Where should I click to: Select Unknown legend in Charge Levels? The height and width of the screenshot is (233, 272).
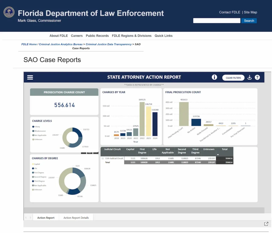37,139
